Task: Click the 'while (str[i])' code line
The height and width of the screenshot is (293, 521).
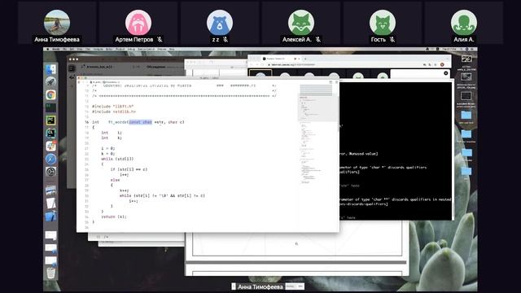Action: point(117,159)
